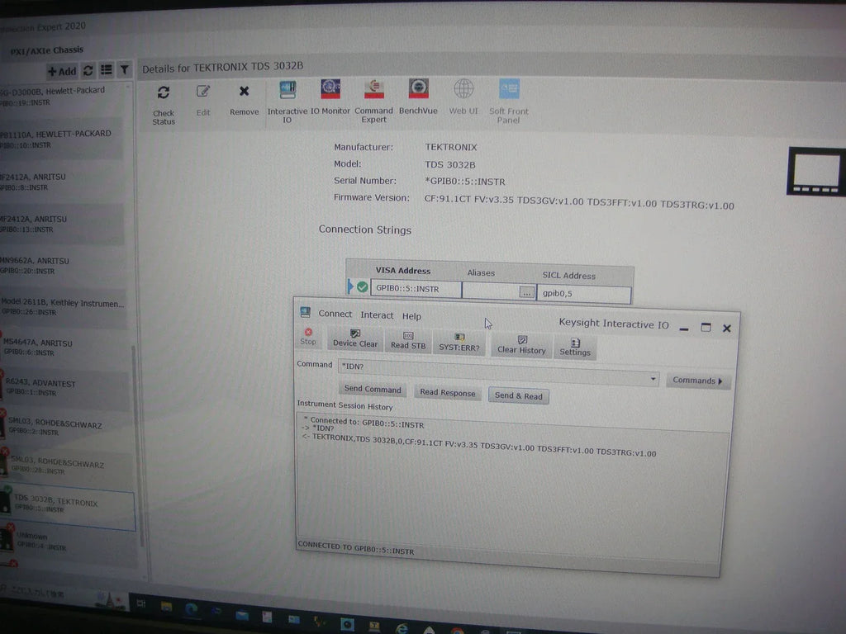Click Device Clear in Interactive IO

(x=355, y=339)
